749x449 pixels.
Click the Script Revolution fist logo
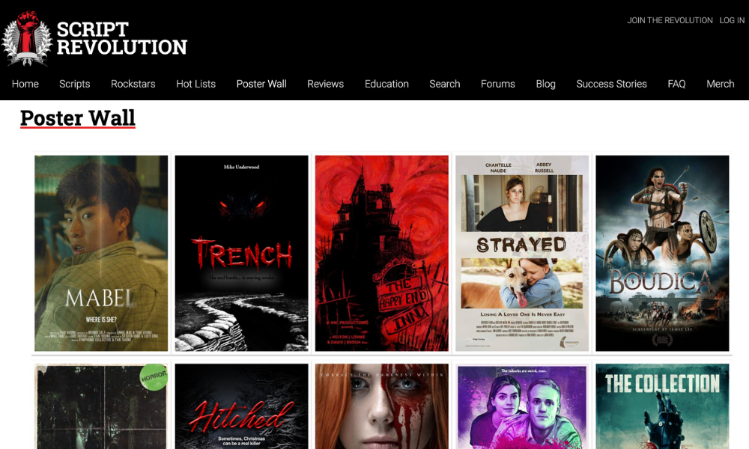coord(27,38)
